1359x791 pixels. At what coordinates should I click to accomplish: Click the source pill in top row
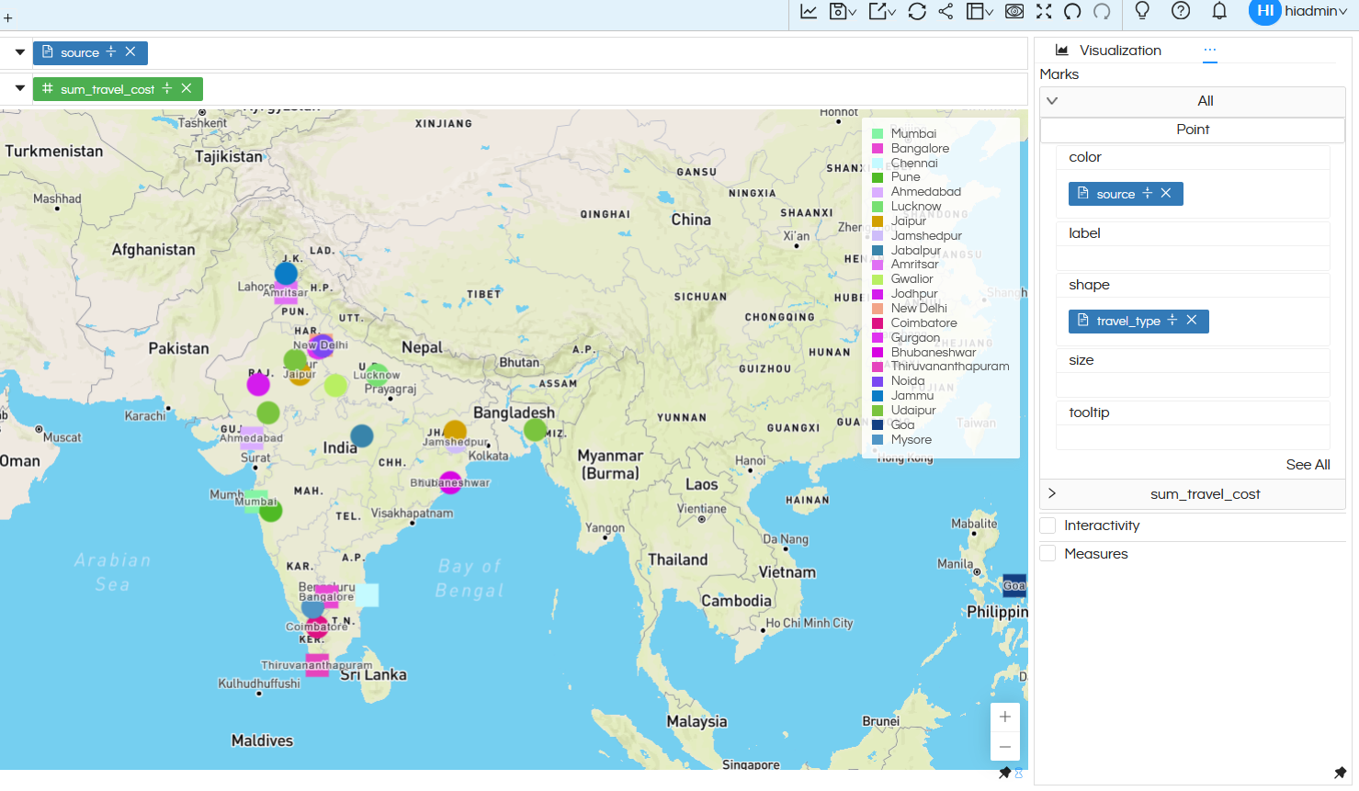[90, 52]
